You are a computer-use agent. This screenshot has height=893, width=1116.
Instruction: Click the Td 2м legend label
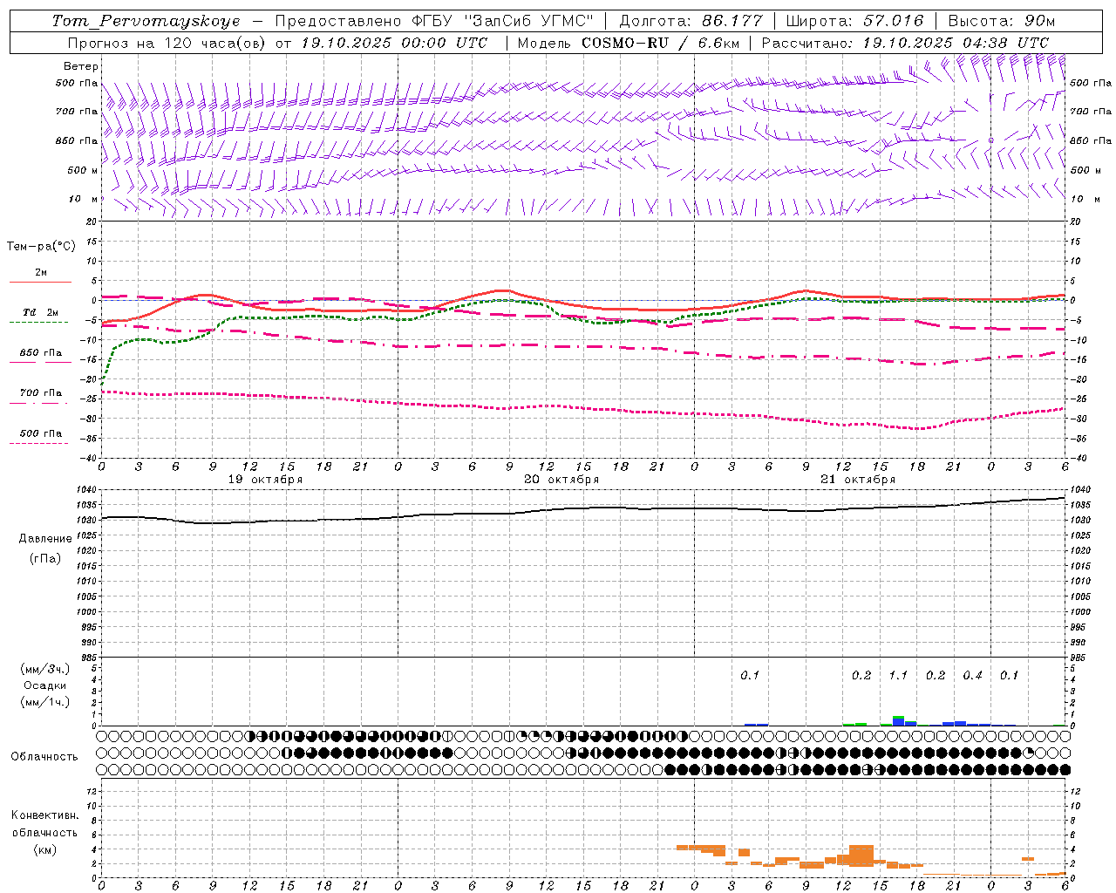[x=41, y=312]
